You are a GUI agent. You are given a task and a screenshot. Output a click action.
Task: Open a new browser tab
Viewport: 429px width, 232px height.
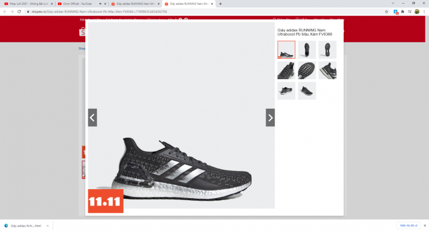220,4
